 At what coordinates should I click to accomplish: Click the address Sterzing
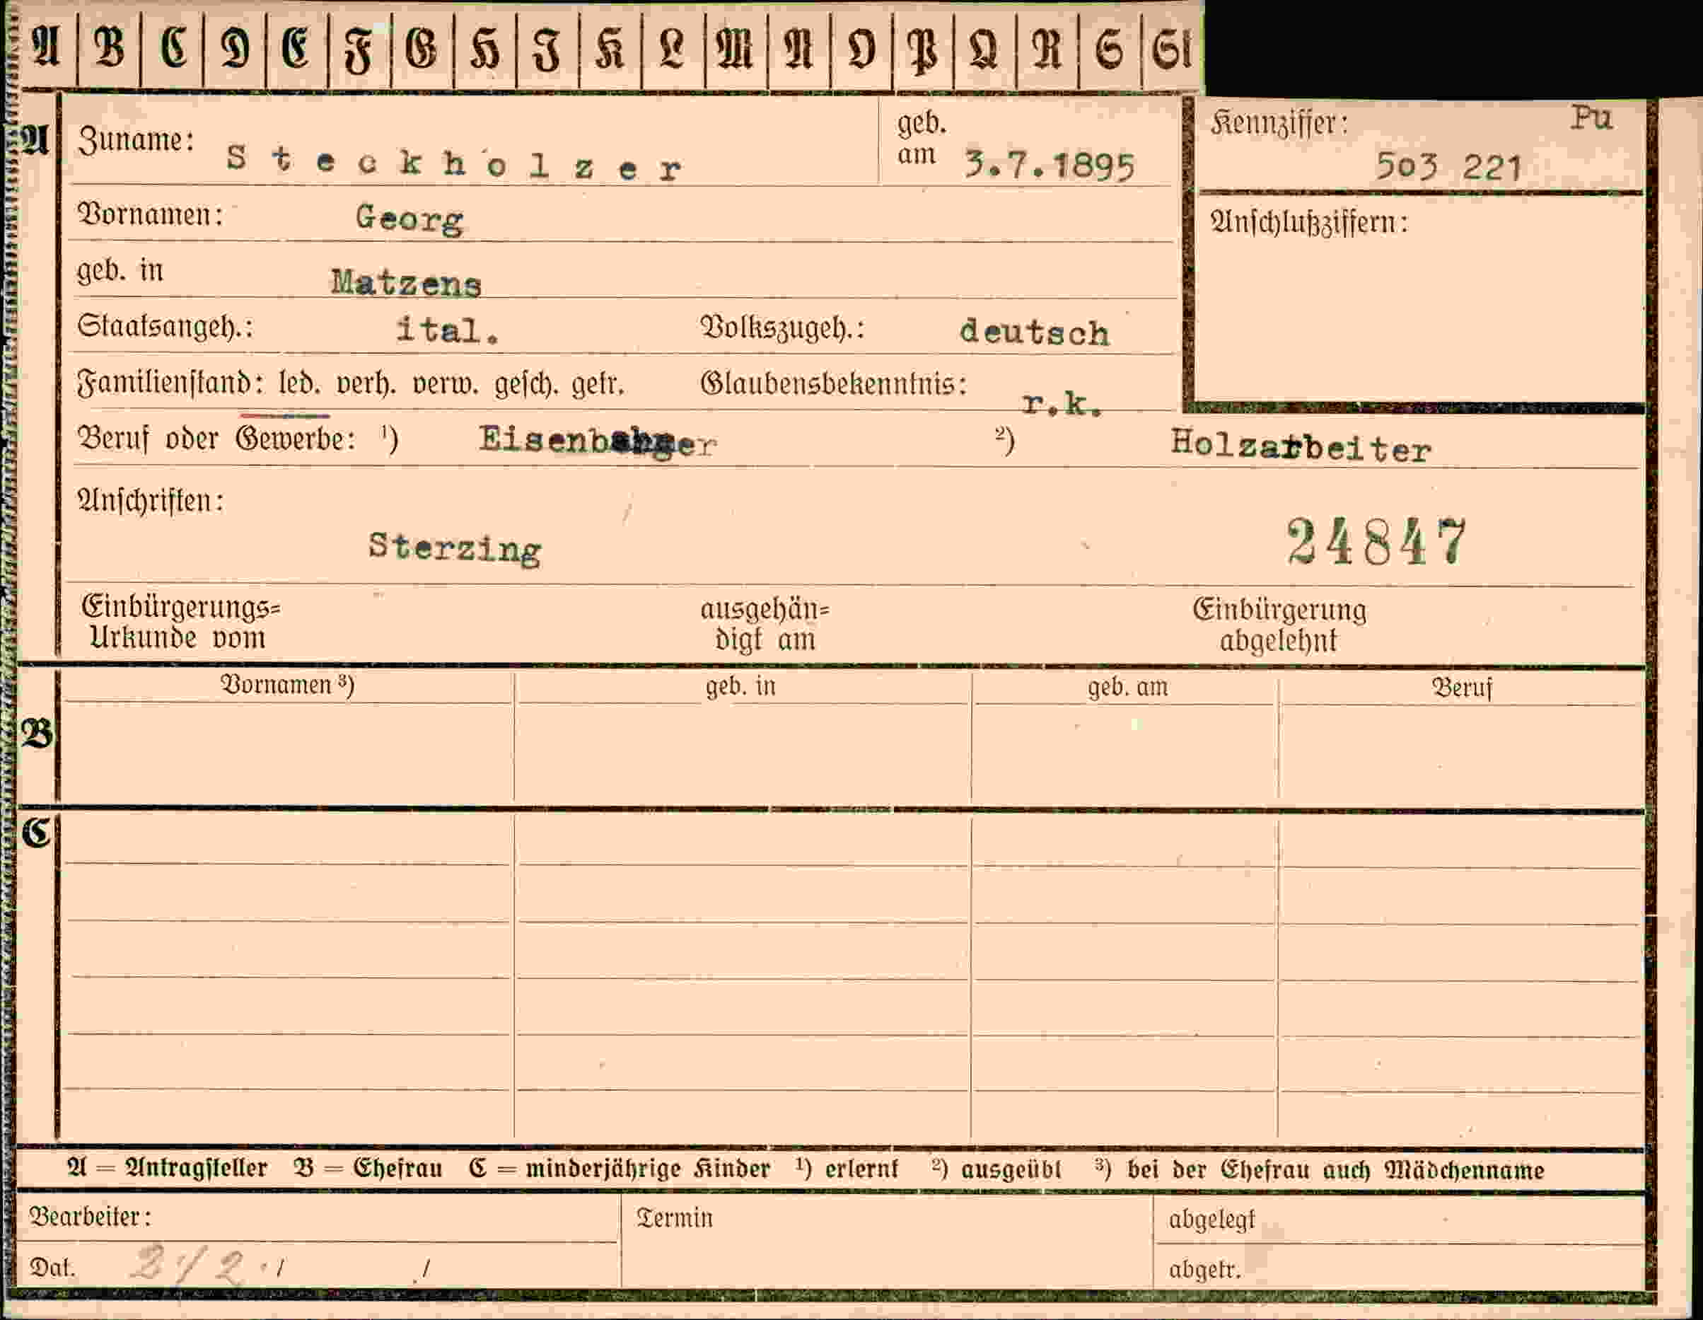[455, 549]
